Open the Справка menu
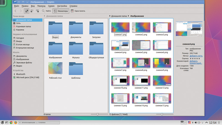Screen dimensions: 222x125 pyautogui.click(x=73, y=6)
